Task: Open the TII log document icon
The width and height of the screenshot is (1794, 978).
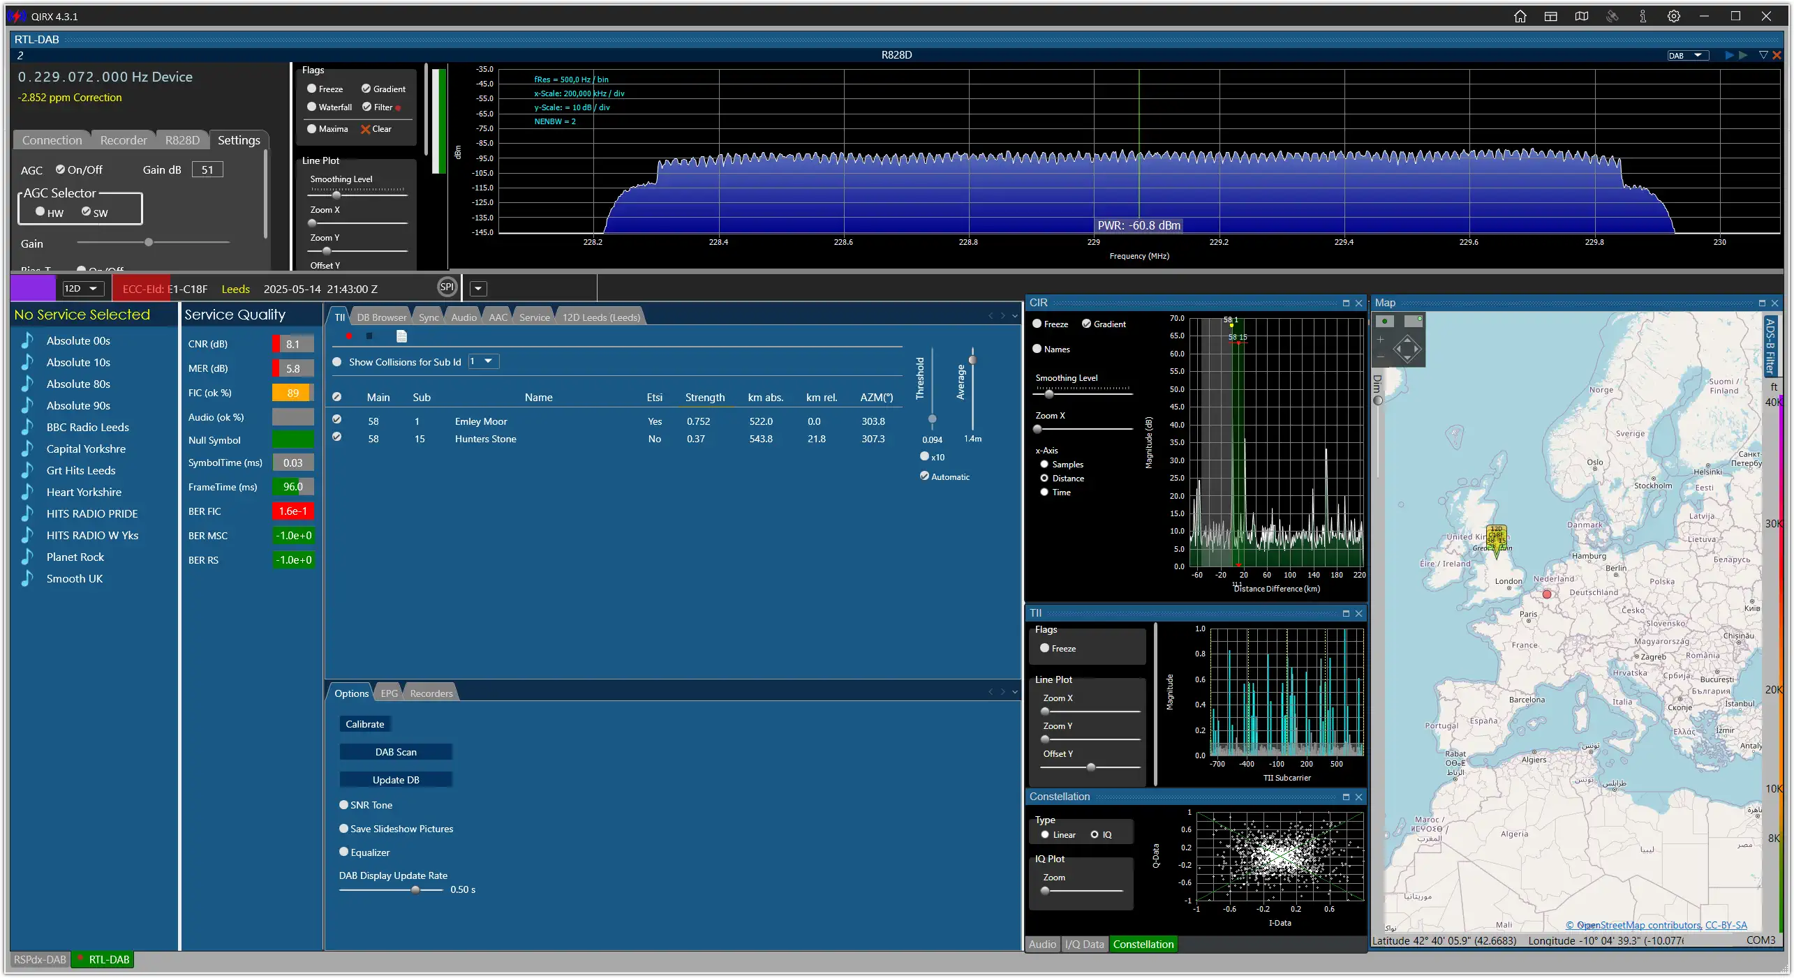Action: click(401, 336)
